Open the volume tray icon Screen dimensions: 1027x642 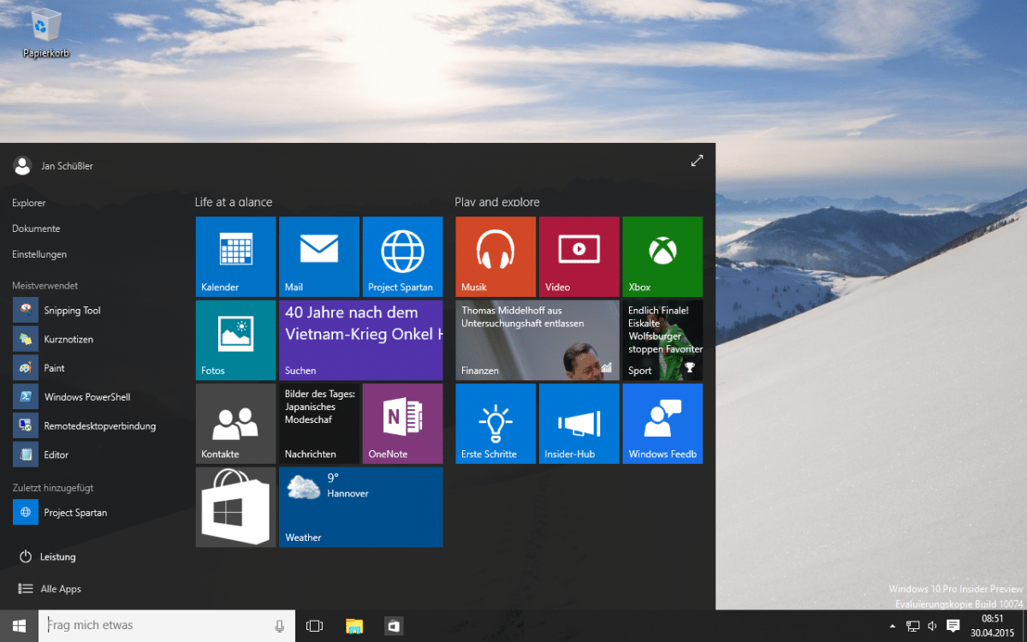pyautogui.click(x=932, y=627)
